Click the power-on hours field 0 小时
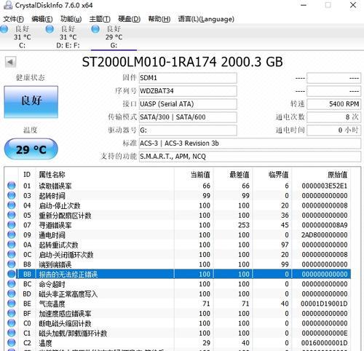Viewport: 364px width, 351px height. pos(334,130)
